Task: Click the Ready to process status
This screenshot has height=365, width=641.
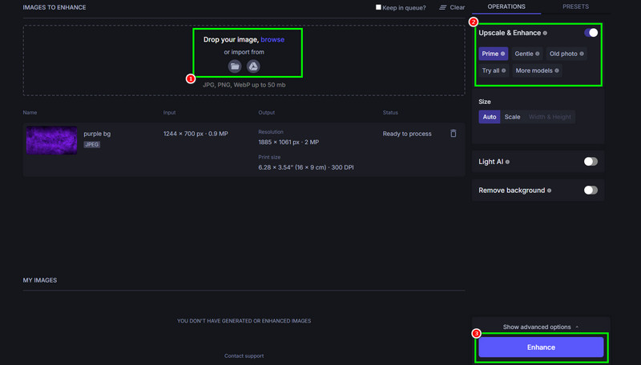Action: pyautogui.click(x=407, y=134)
